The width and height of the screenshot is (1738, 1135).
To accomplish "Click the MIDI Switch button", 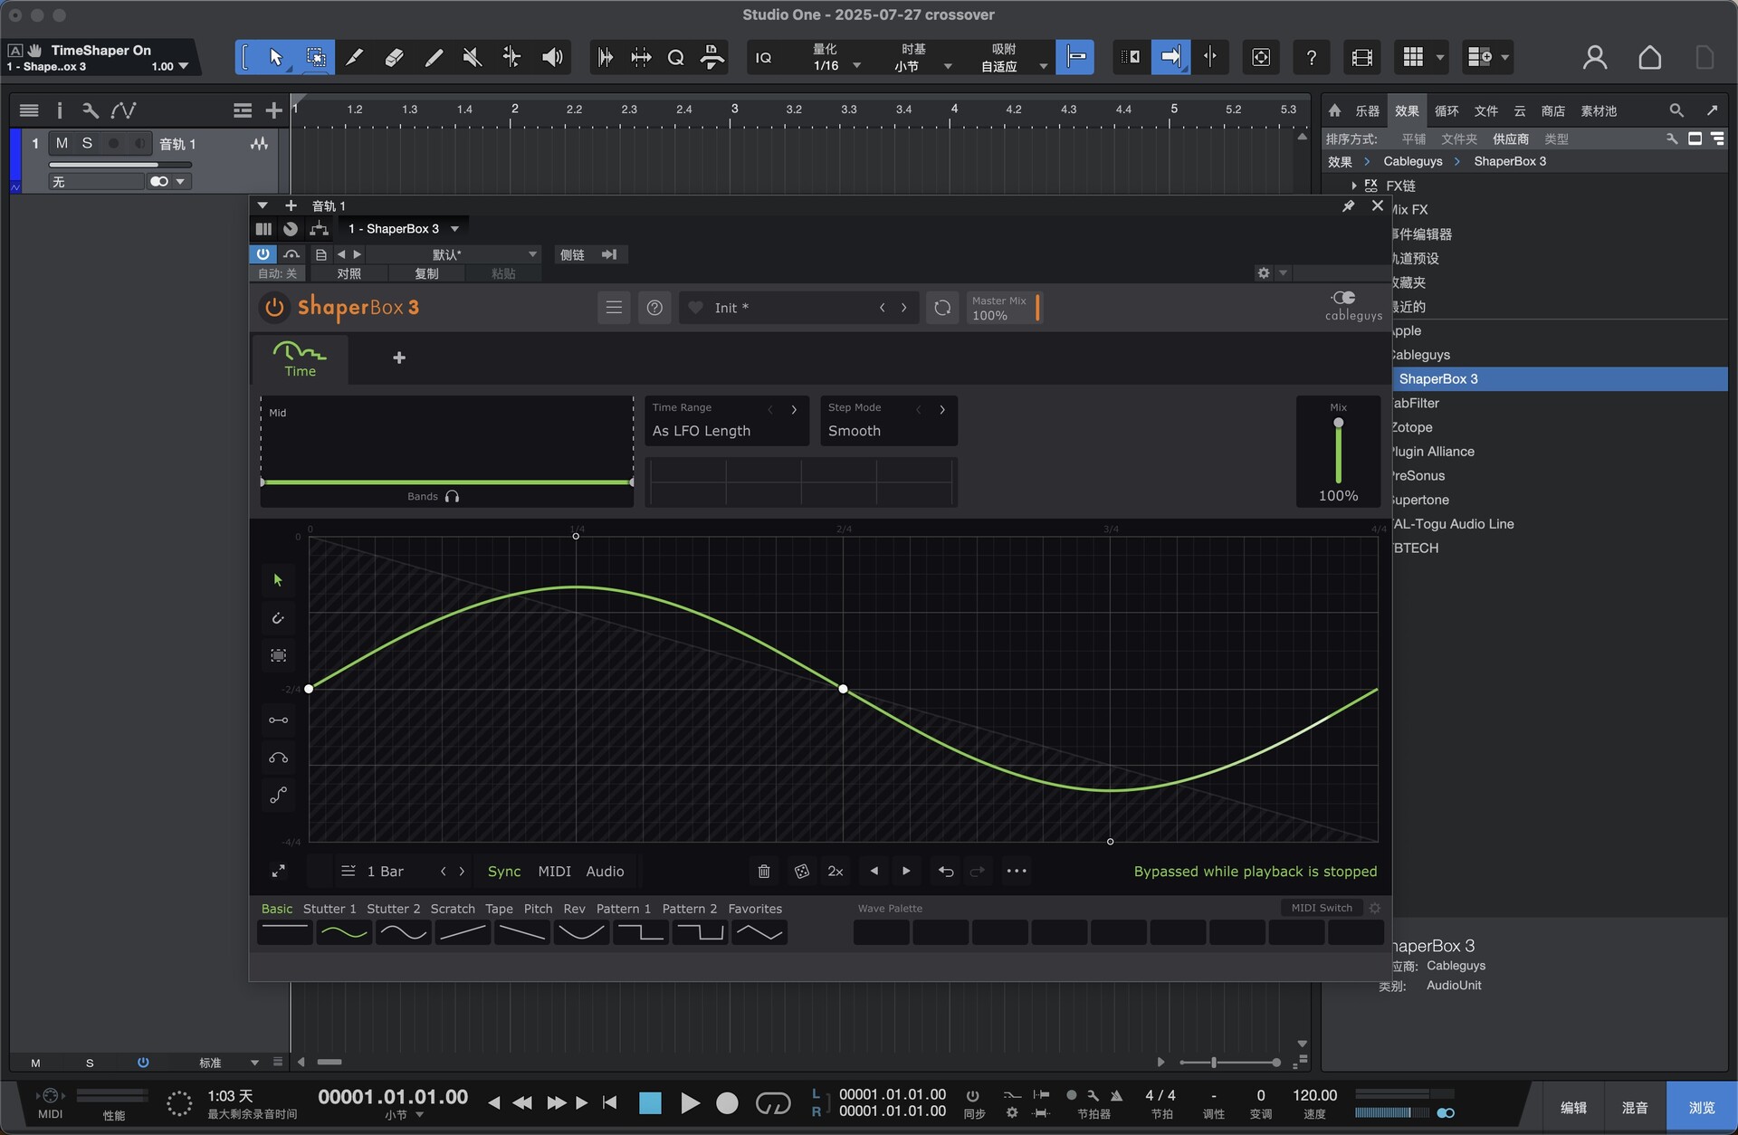I will 1322,908.
